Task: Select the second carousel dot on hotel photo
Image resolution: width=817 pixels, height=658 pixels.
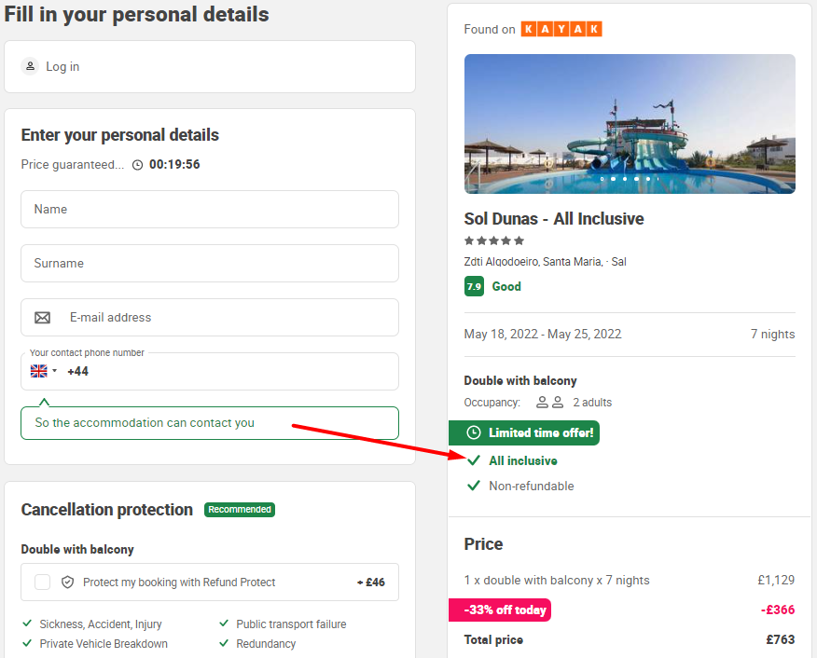Action: click(x=614, y=179)
